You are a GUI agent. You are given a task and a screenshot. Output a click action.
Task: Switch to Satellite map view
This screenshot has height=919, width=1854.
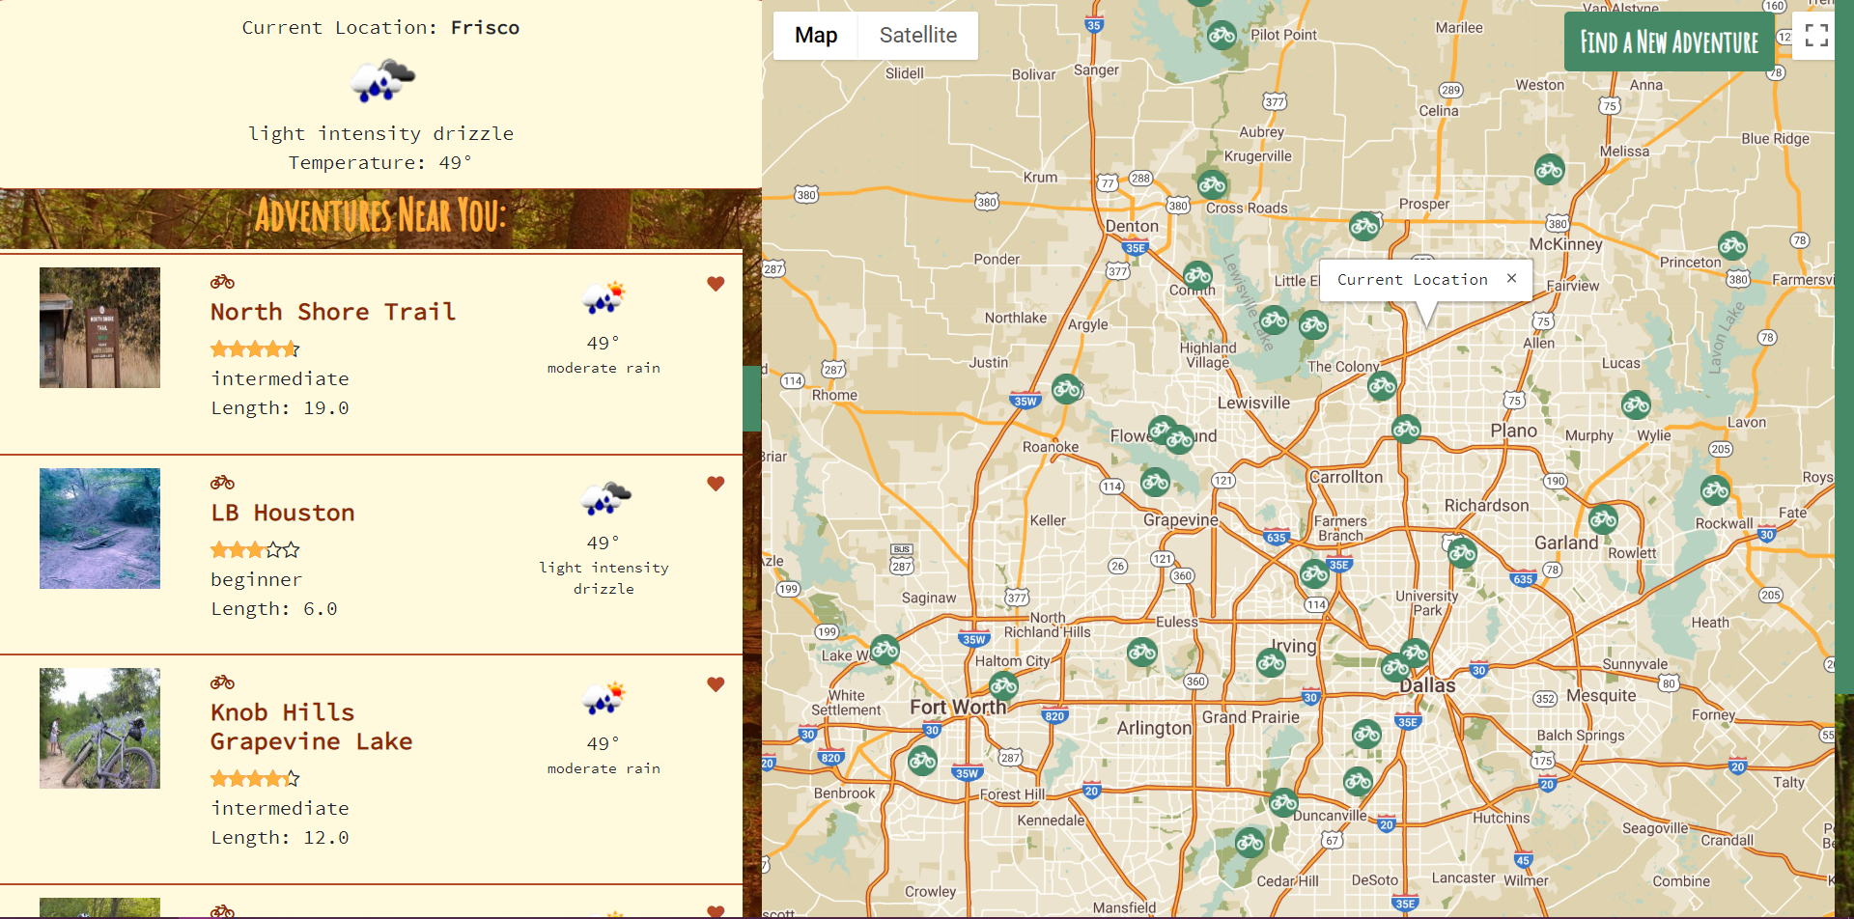[x=917, y=36]
